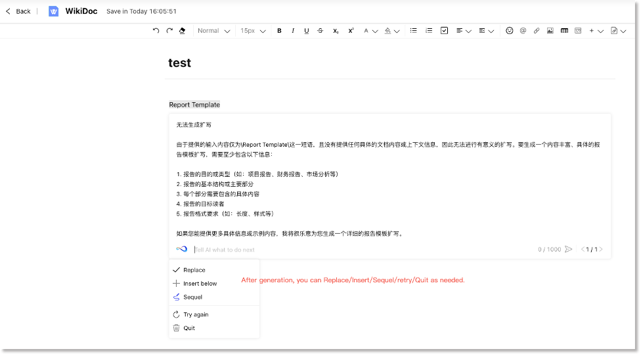The width and height of the screenshot is (641, 355).
Task: Open the Normal paragraph style dropdown
Action: coord(213,31)
